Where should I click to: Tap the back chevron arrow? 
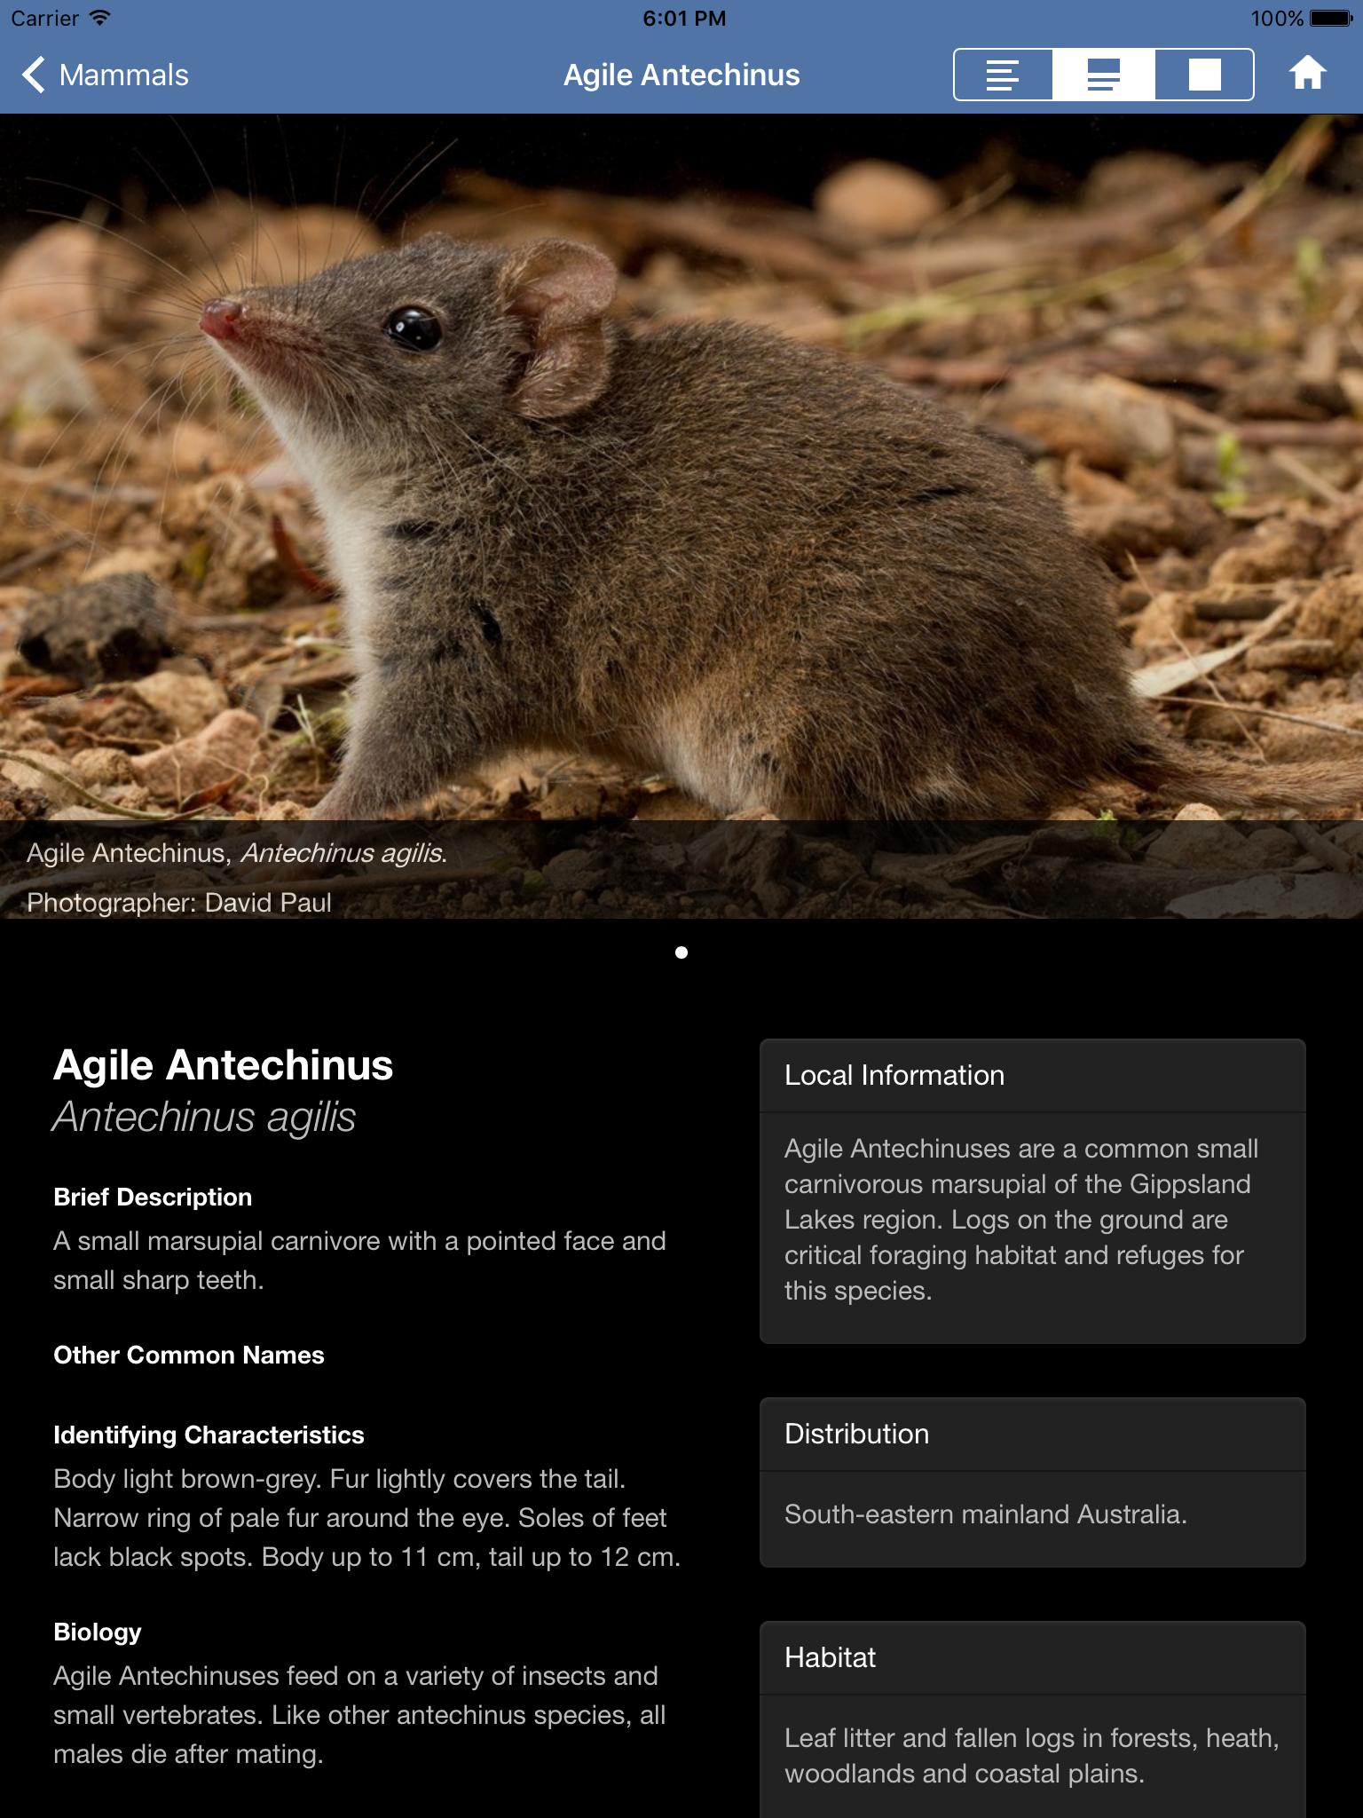point(34,75)
